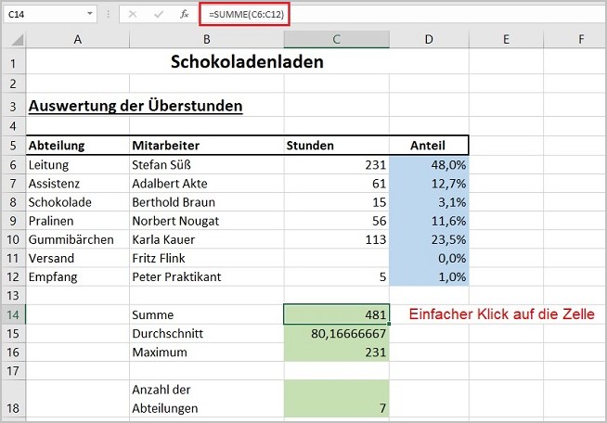Select row 5 header
This screenshot has height=423, width=607.
[x=13, y=146]
